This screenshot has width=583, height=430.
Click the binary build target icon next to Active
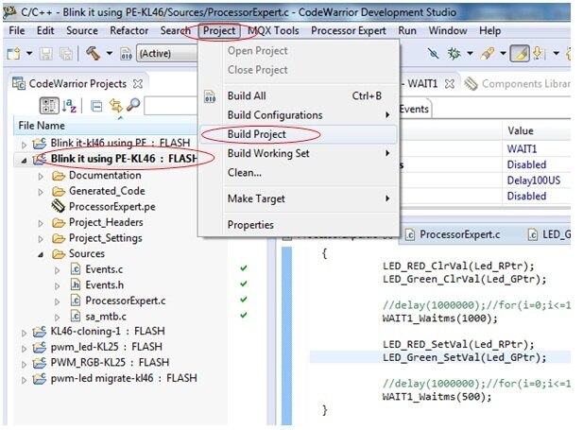point(126,54)
